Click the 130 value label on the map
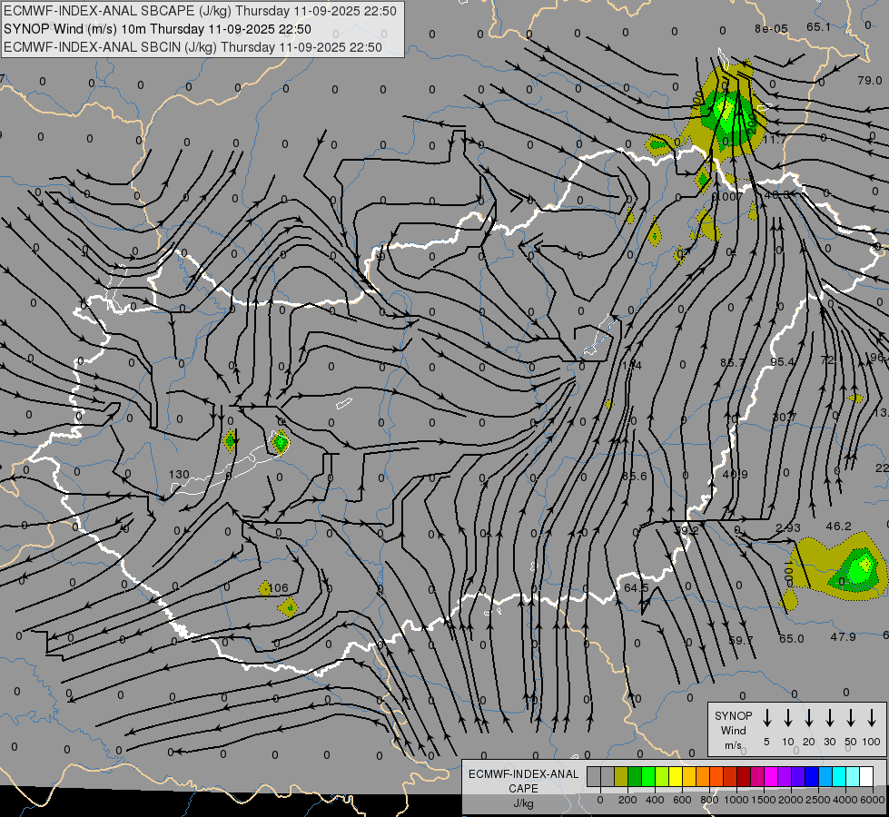 click(179, 475)
